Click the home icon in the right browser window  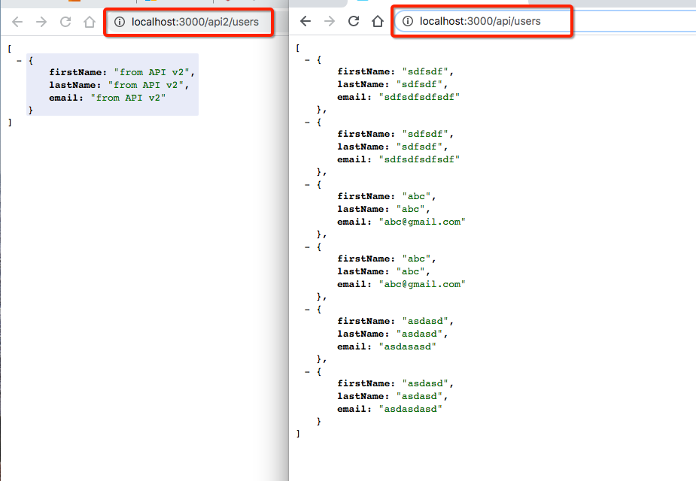[378, 22]
